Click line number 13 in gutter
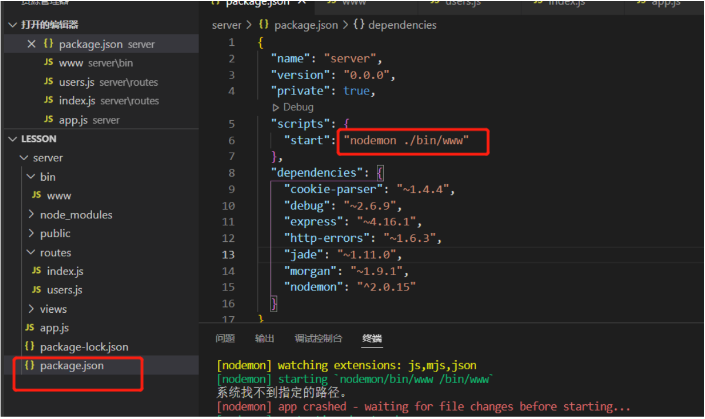This screenshot has height=419, width=705. (x=228, y=255)
